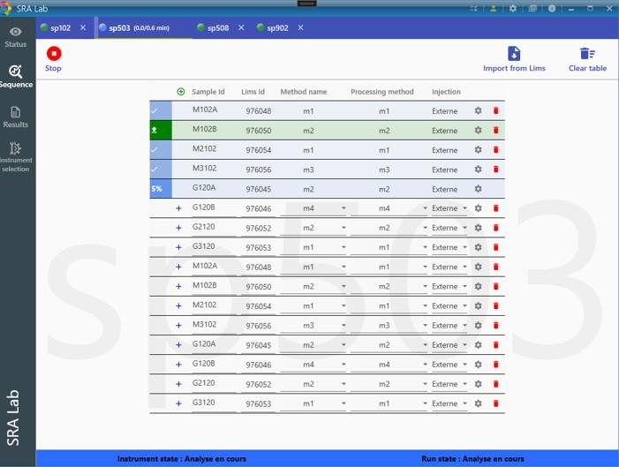The image size is (619, 467).
Task: Open the Results panel in sidebar
Action: (x=15, y=117)
